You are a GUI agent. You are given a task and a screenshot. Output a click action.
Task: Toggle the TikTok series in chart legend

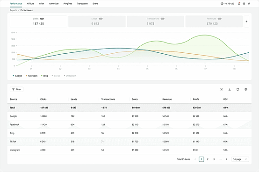point(56,76)
